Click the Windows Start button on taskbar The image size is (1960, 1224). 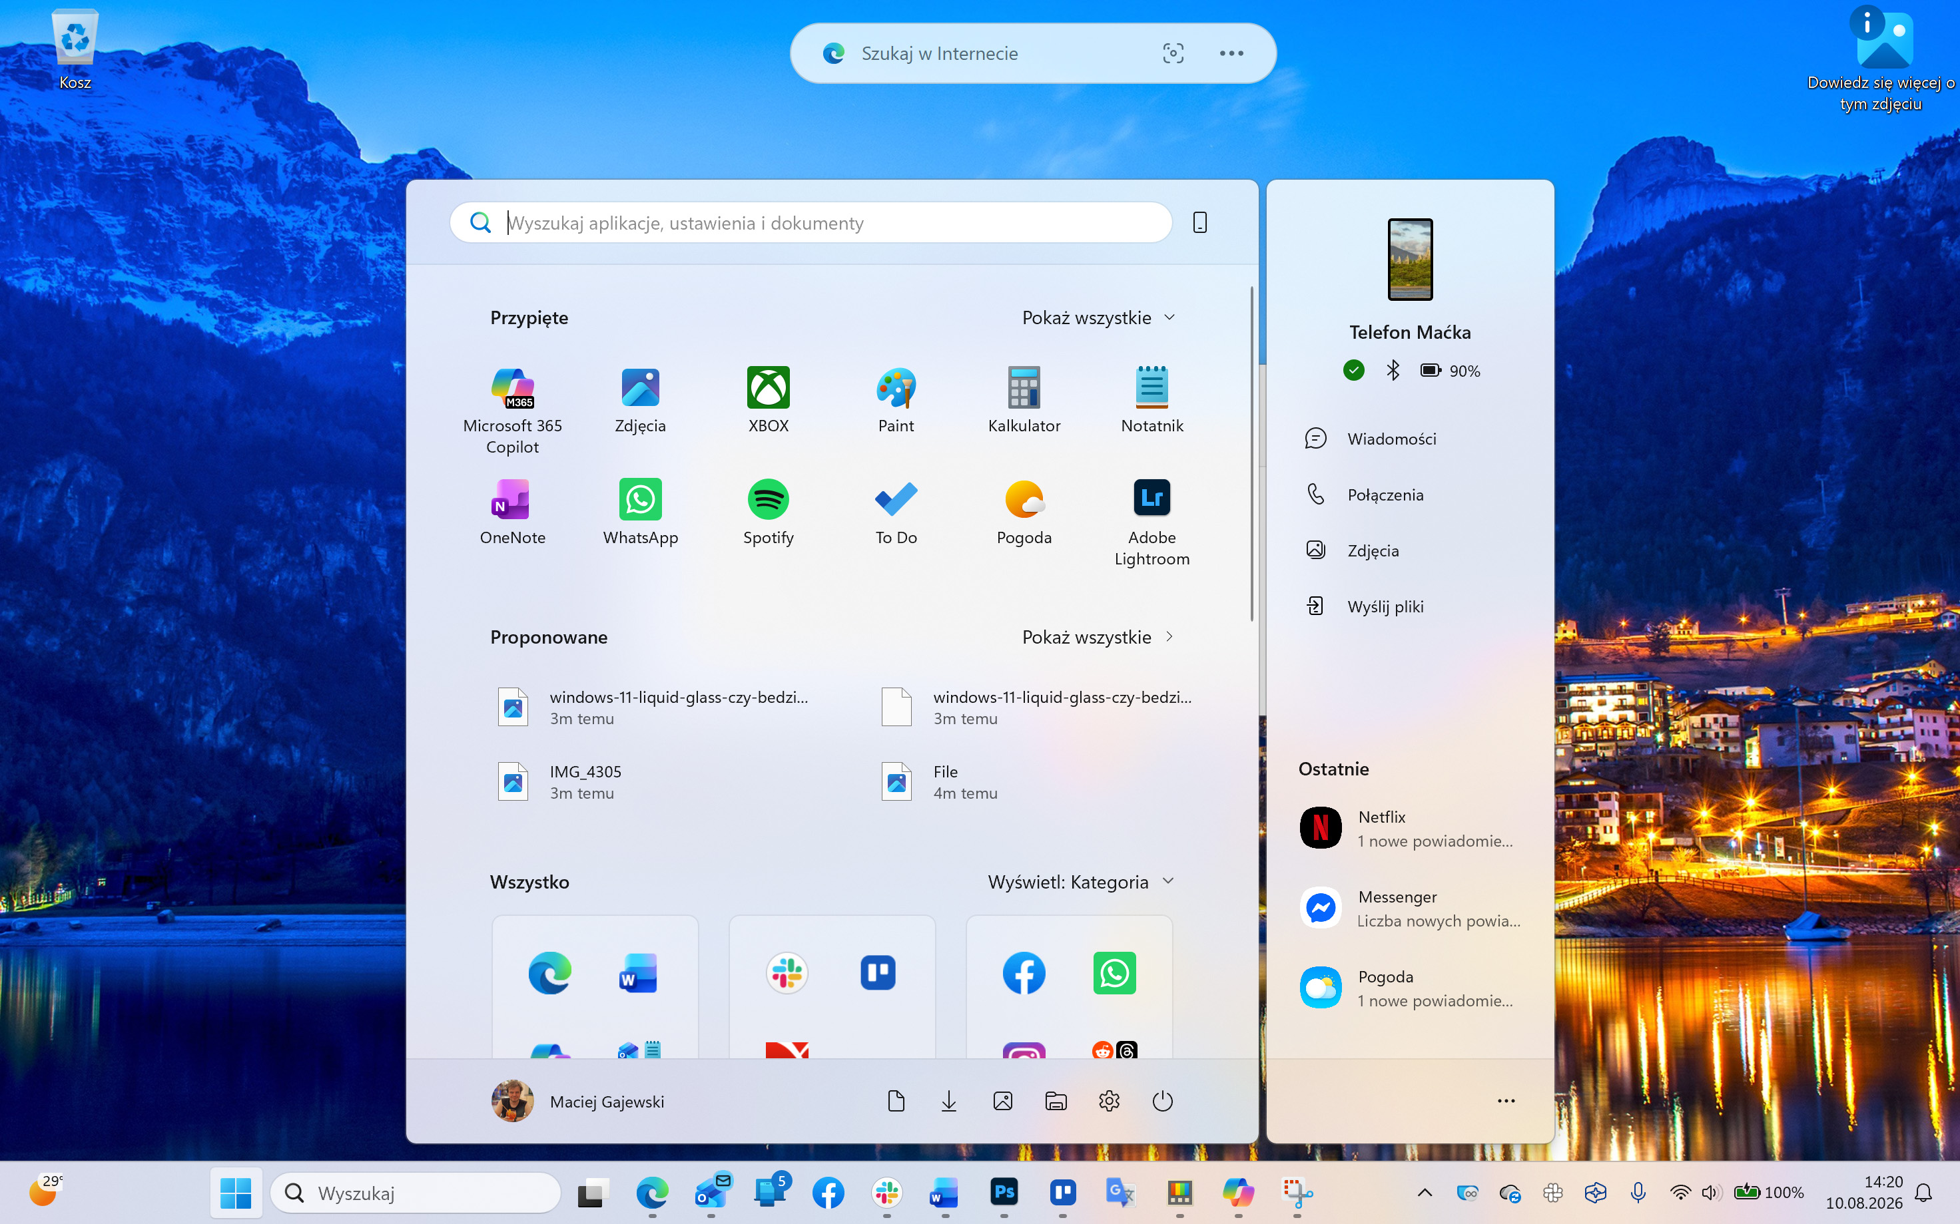pos(236,1193)
